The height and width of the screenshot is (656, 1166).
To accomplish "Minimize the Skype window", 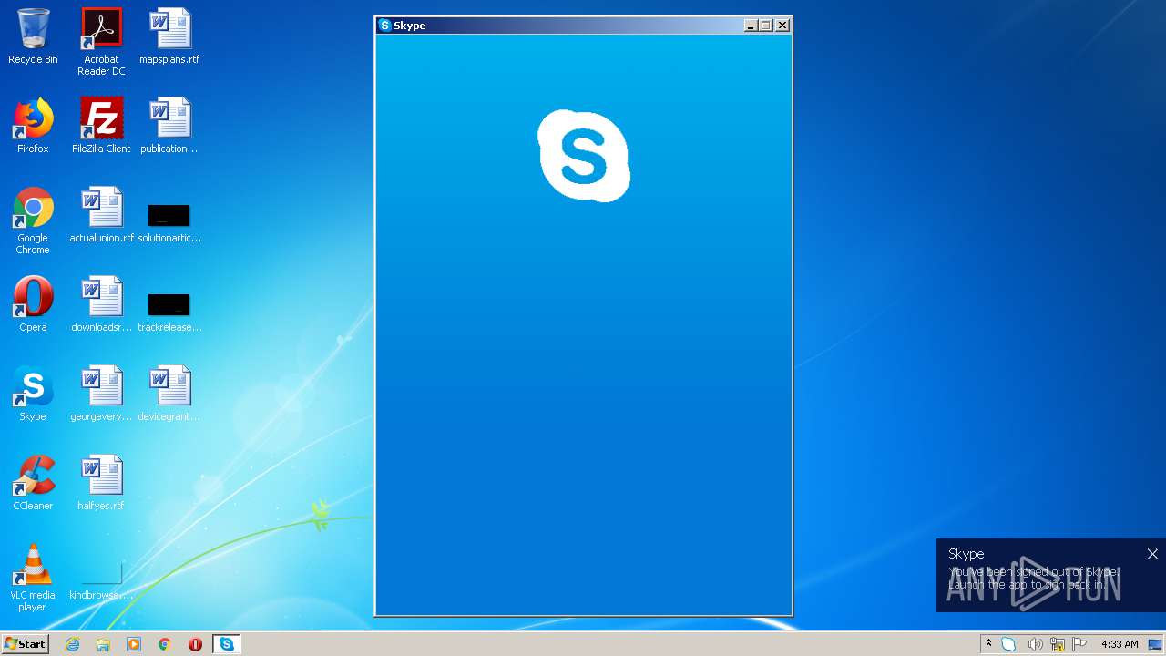I will click(x=751, y=26).
